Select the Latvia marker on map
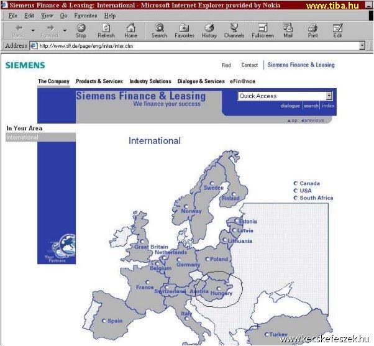Image resolution: width=374 pixels, height=346 pixels. click(x=234, y=230)
